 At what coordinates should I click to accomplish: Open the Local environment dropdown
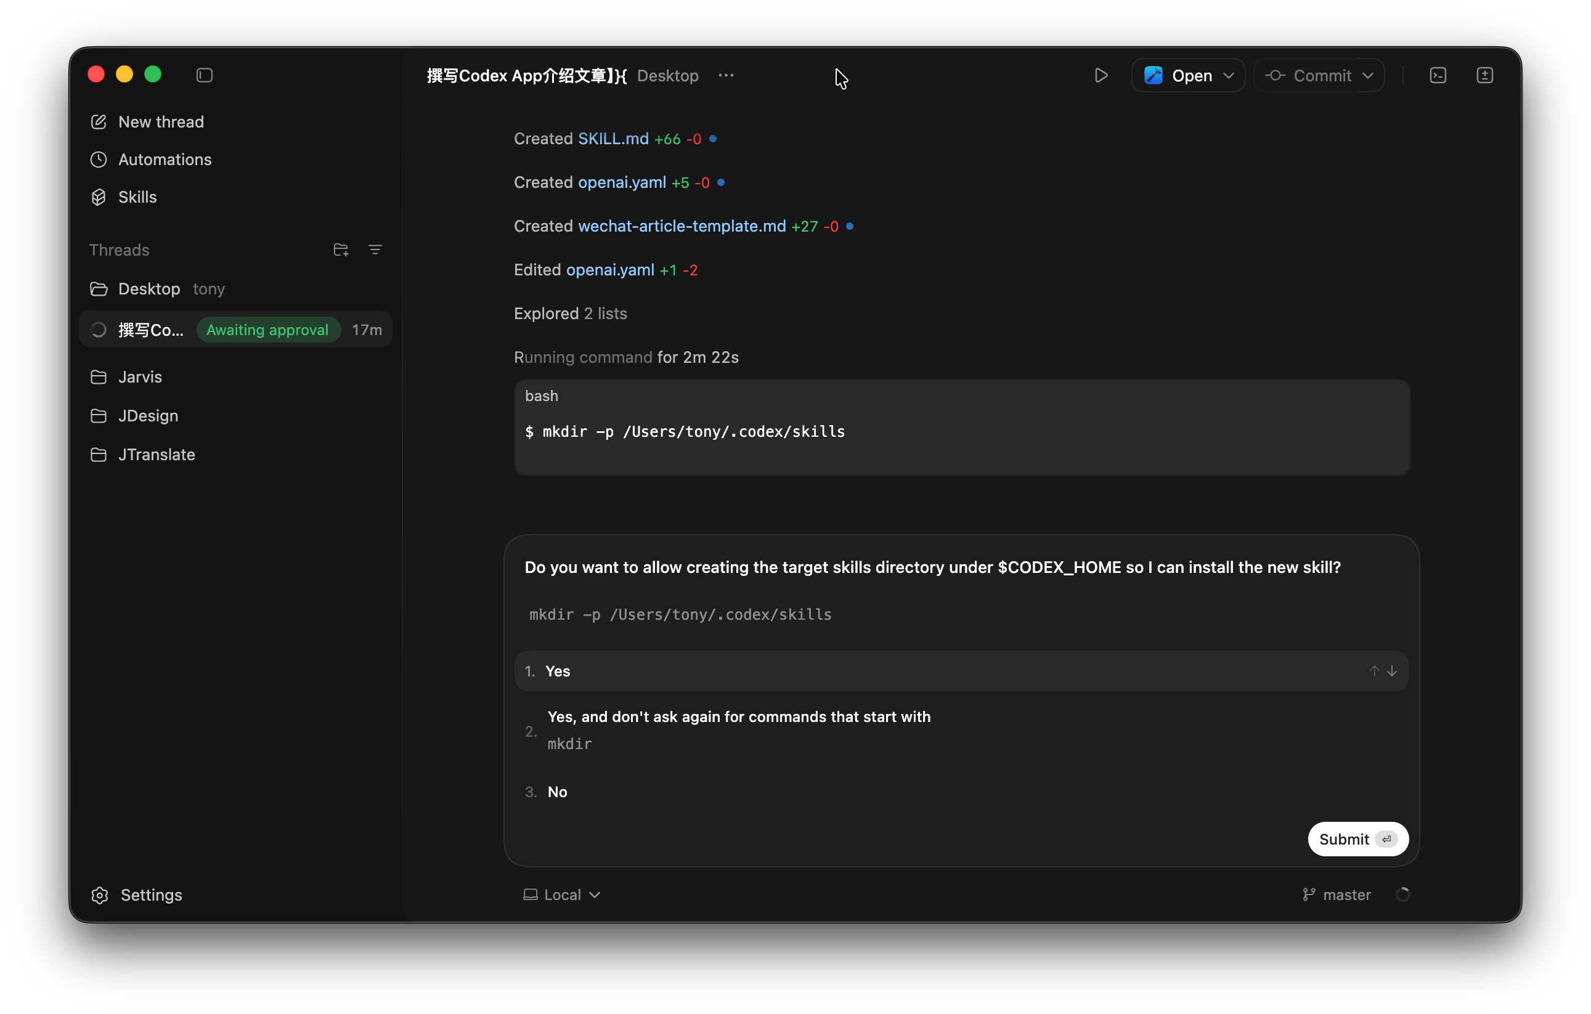561,894
